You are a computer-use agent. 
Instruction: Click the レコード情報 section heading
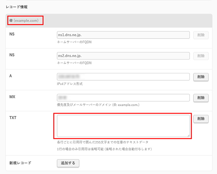coord(17,7)
